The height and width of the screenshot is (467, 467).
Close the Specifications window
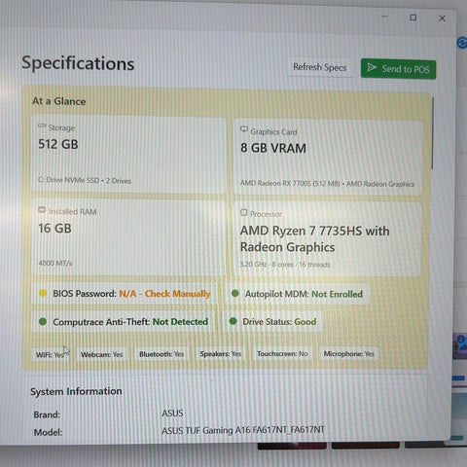pyautogui.click(x=442, y=18)
